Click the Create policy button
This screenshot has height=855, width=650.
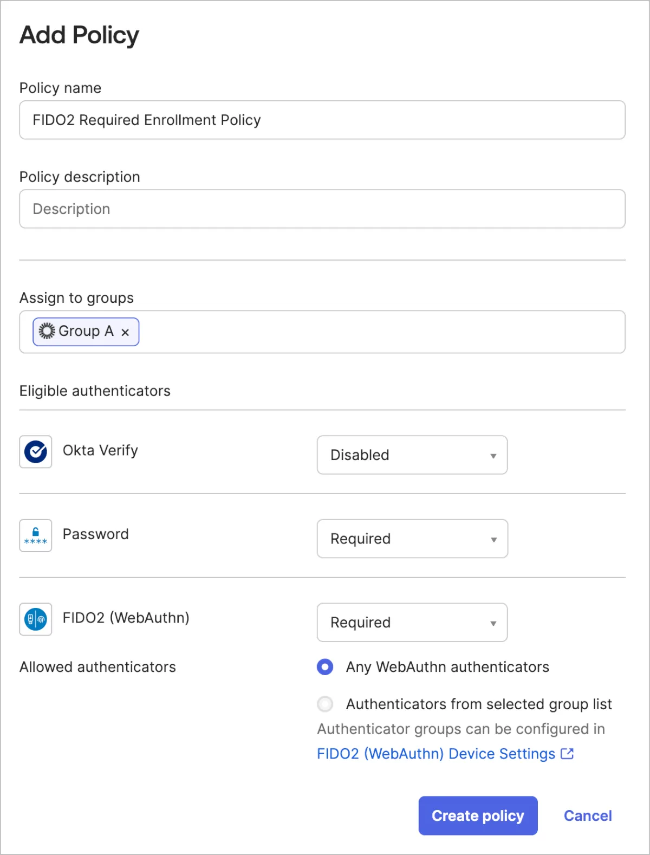click(478, 815)
